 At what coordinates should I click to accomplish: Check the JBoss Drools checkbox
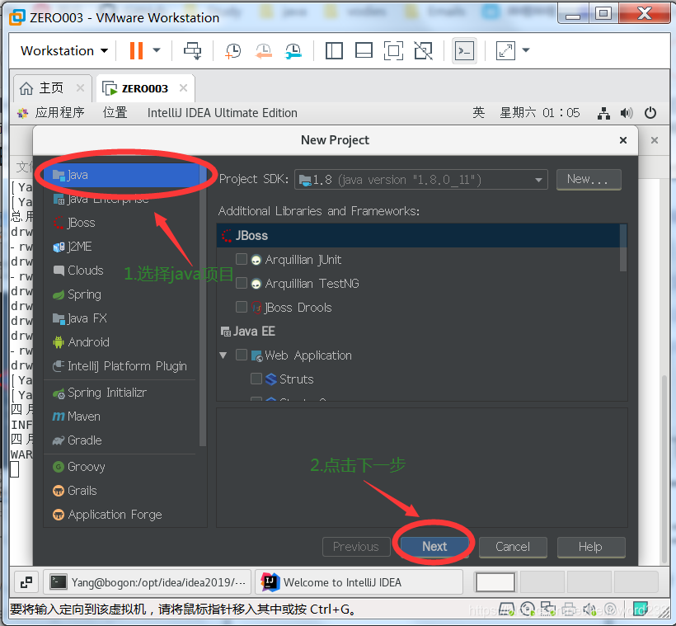pos(242,307)
